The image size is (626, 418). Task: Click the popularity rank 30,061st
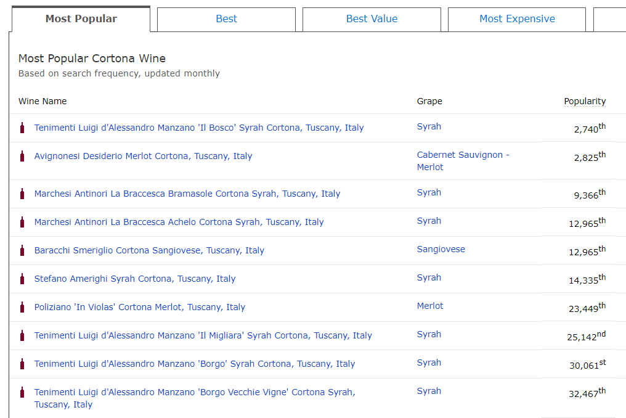(588, 364)
